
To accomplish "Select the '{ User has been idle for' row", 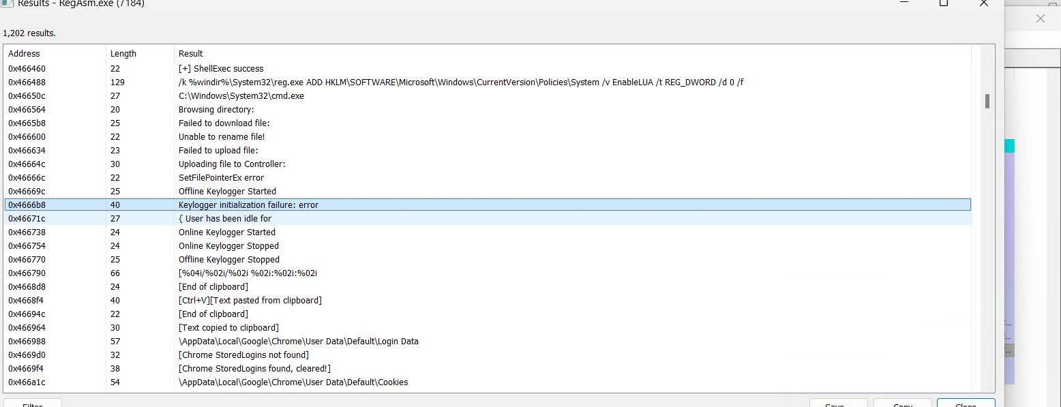I will (225, 218).
